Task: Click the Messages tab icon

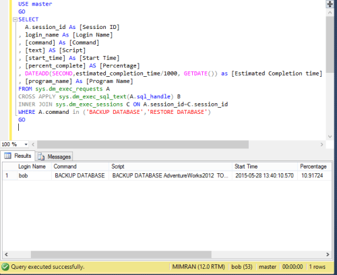Action: 41,156
